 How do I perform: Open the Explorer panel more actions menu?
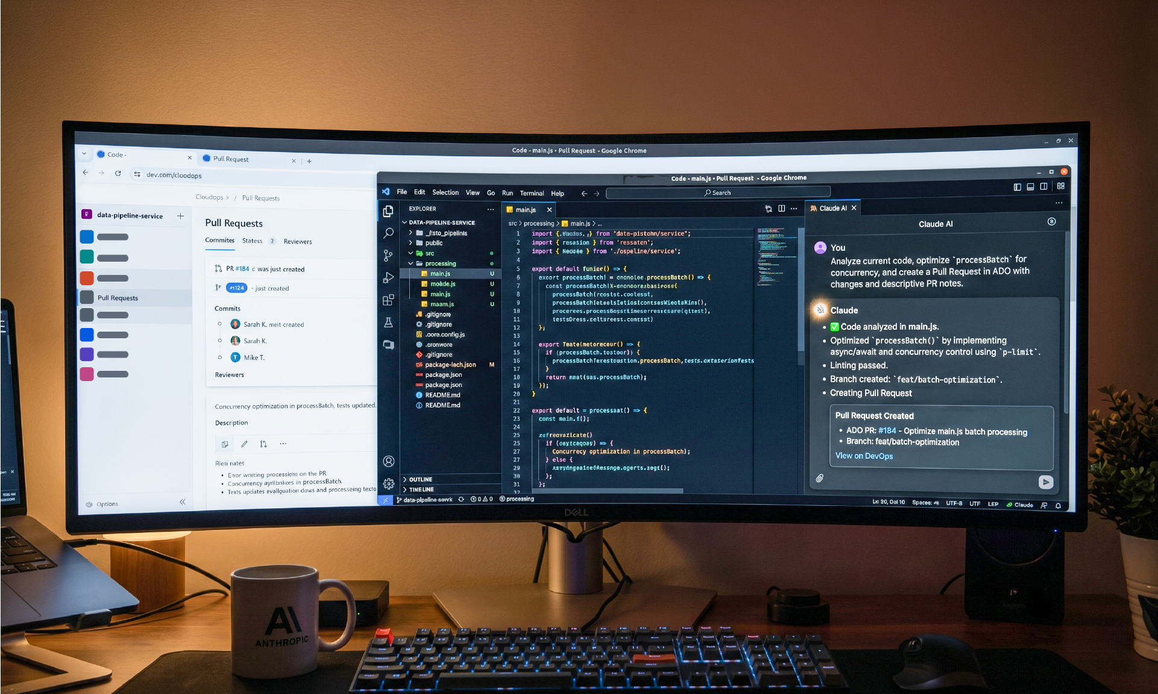pyautogui.click(x=491, y=209)
